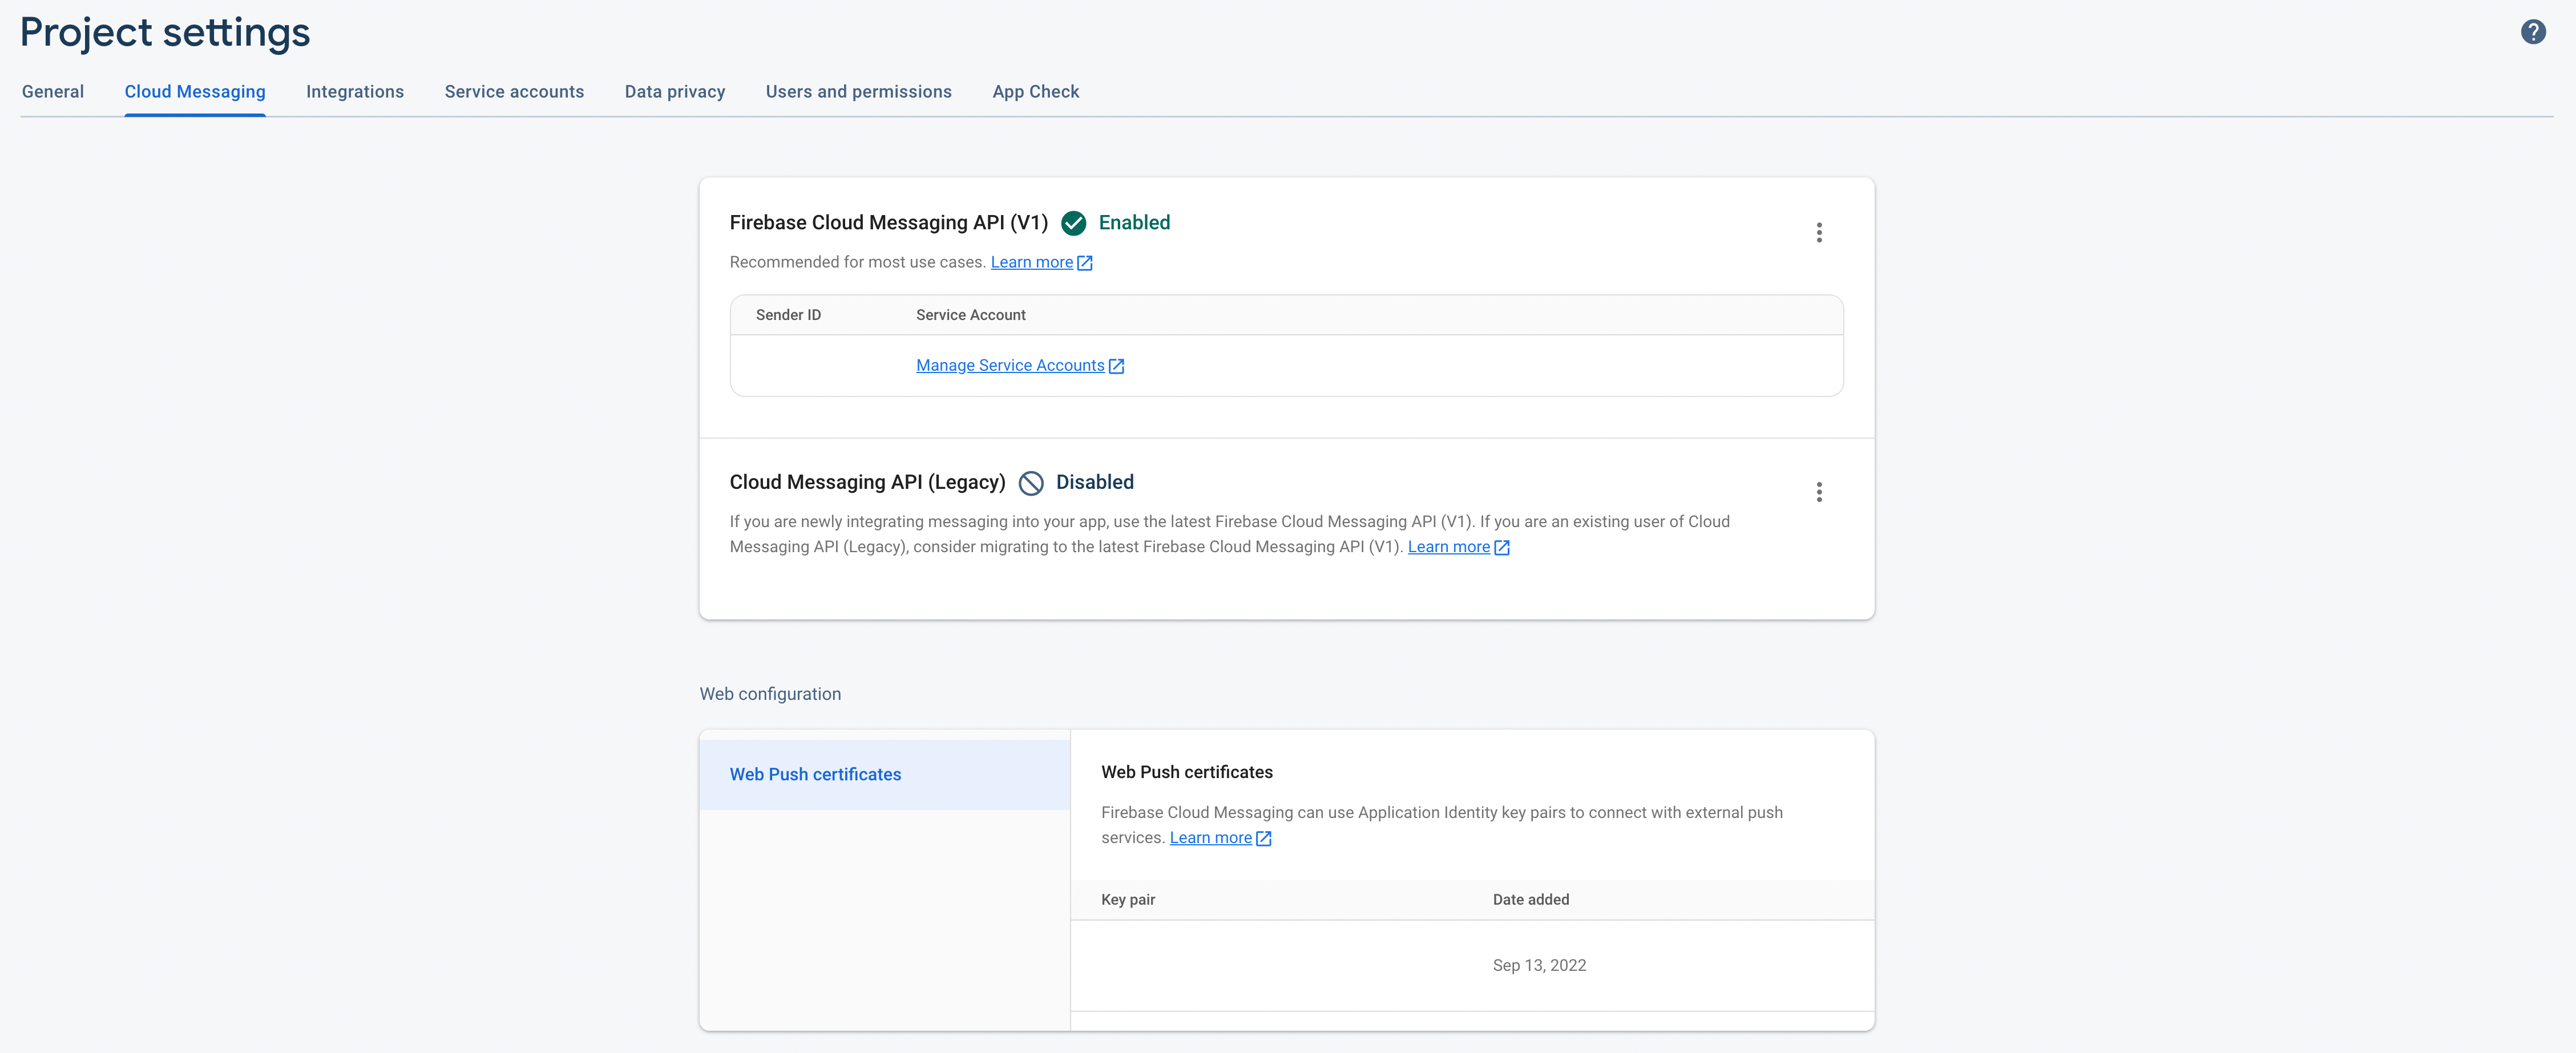This screenshot has height=1053, width=2576.
Task: Click Cloud Messaging API (Legacy) heading
Action: [x=868, y=482]
